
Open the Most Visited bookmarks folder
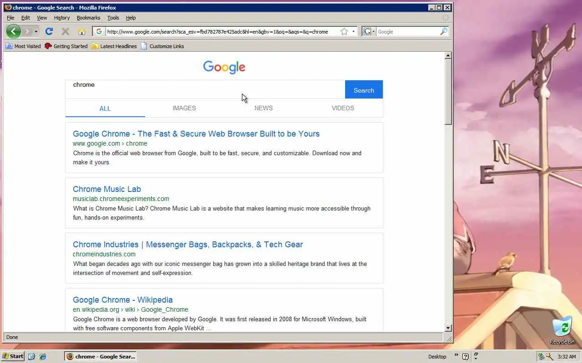pos(23,46)
